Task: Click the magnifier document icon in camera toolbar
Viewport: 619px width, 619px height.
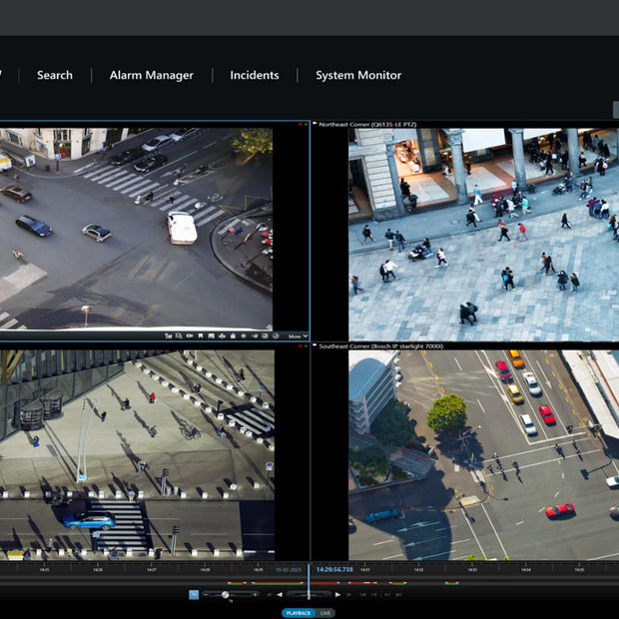Action: [x=179, y=335]
